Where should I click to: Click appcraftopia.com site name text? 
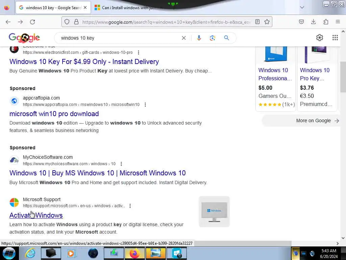(41, 98)
